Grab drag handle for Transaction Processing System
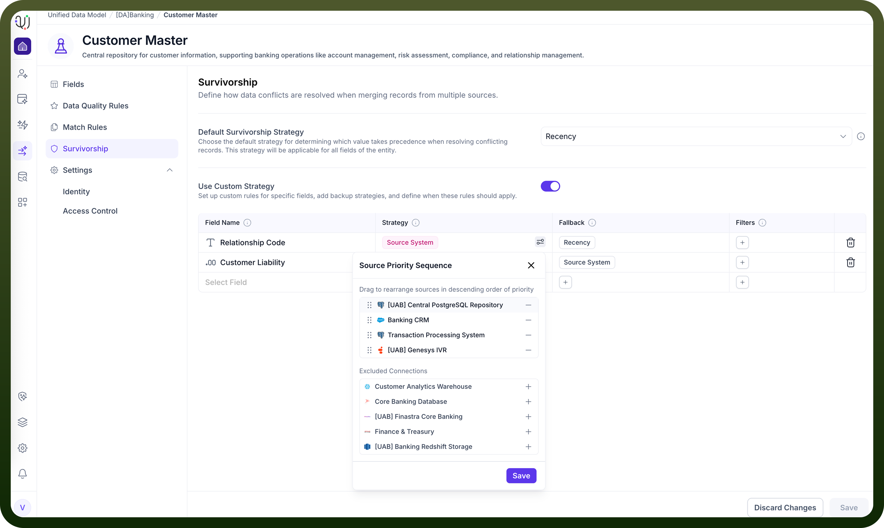Image resolution: width=884 pixels, height=528 pixels. tap(369, 335)
